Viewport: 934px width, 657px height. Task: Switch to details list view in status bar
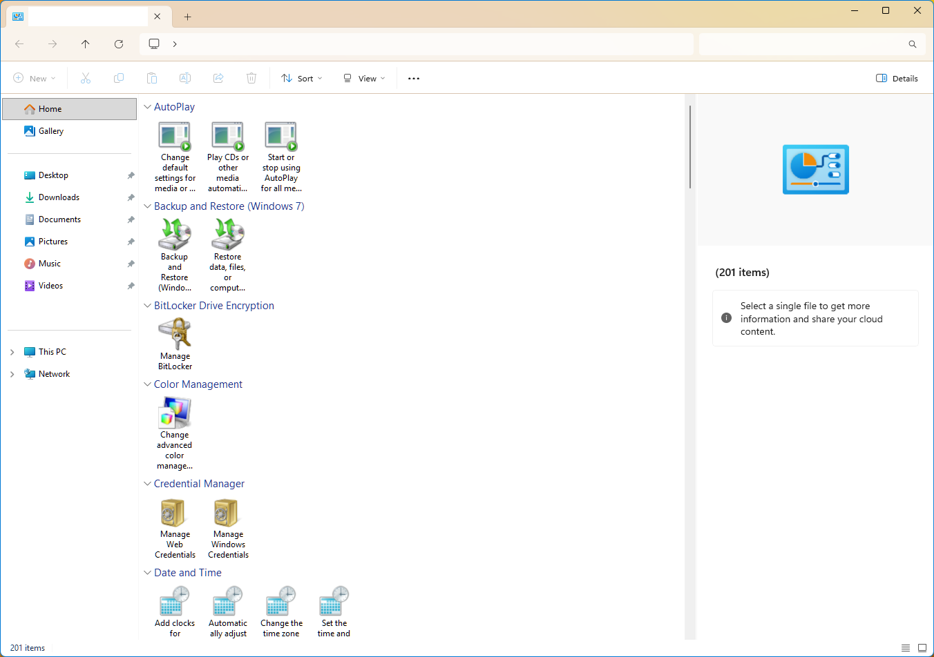[906, 648]
